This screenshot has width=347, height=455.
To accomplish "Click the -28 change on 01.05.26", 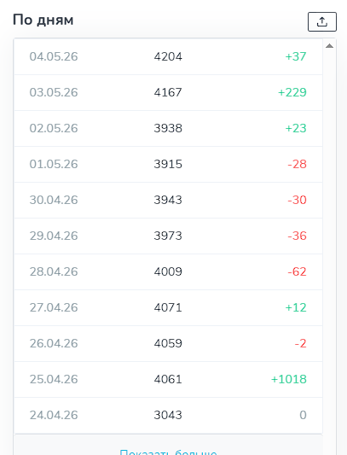I will coord(297,164).
